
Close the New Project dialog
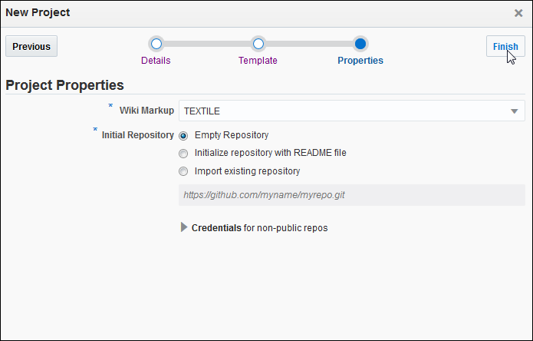coord(518,13)
